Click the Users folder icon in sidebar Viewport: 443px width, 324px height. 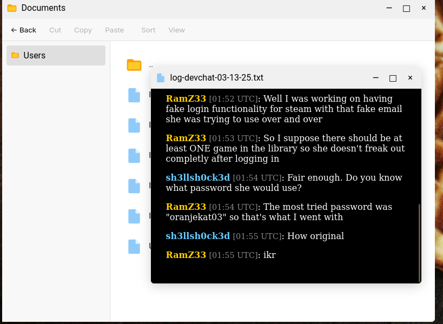tap(15, 55)
